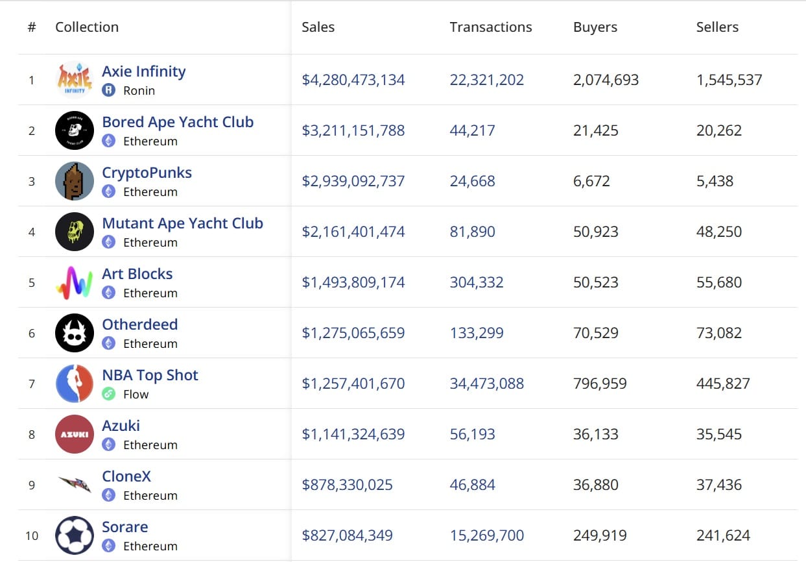Click Axie Infinity sales value $4,280,473,134

tap(353, 80)
